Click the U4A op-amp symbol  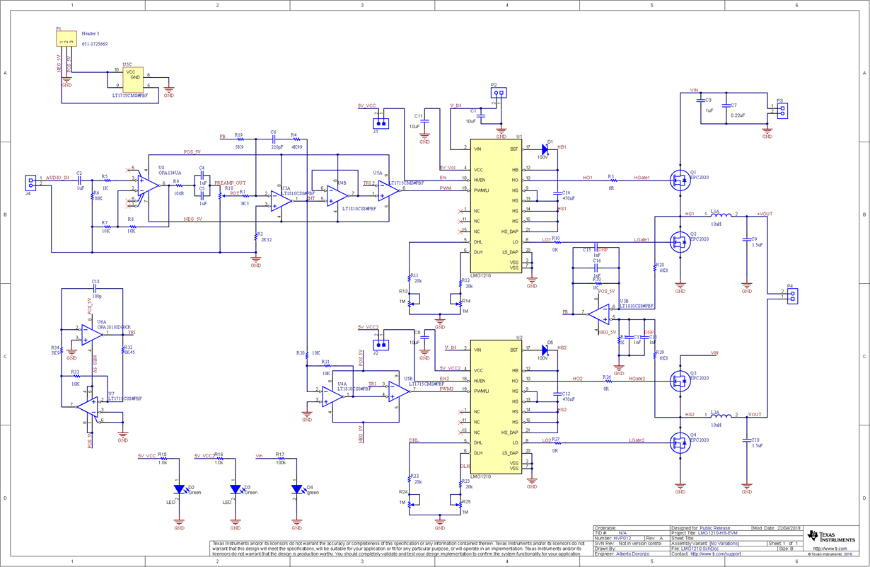(331, 395)
